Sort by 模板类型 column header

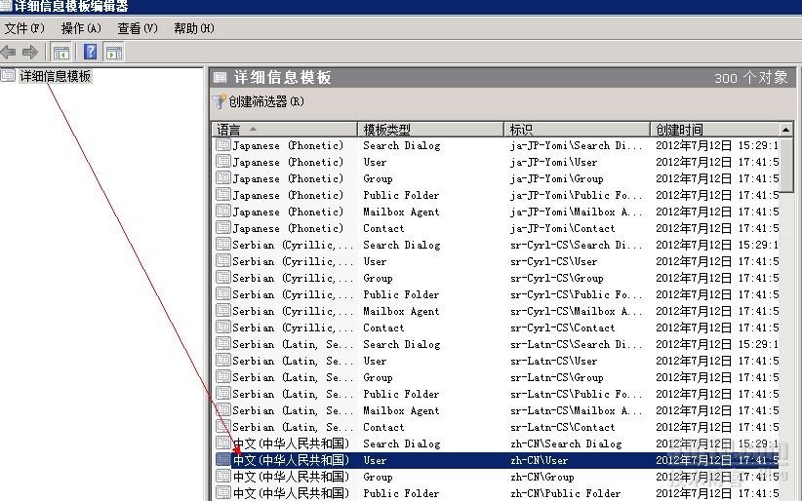(430, 130)
